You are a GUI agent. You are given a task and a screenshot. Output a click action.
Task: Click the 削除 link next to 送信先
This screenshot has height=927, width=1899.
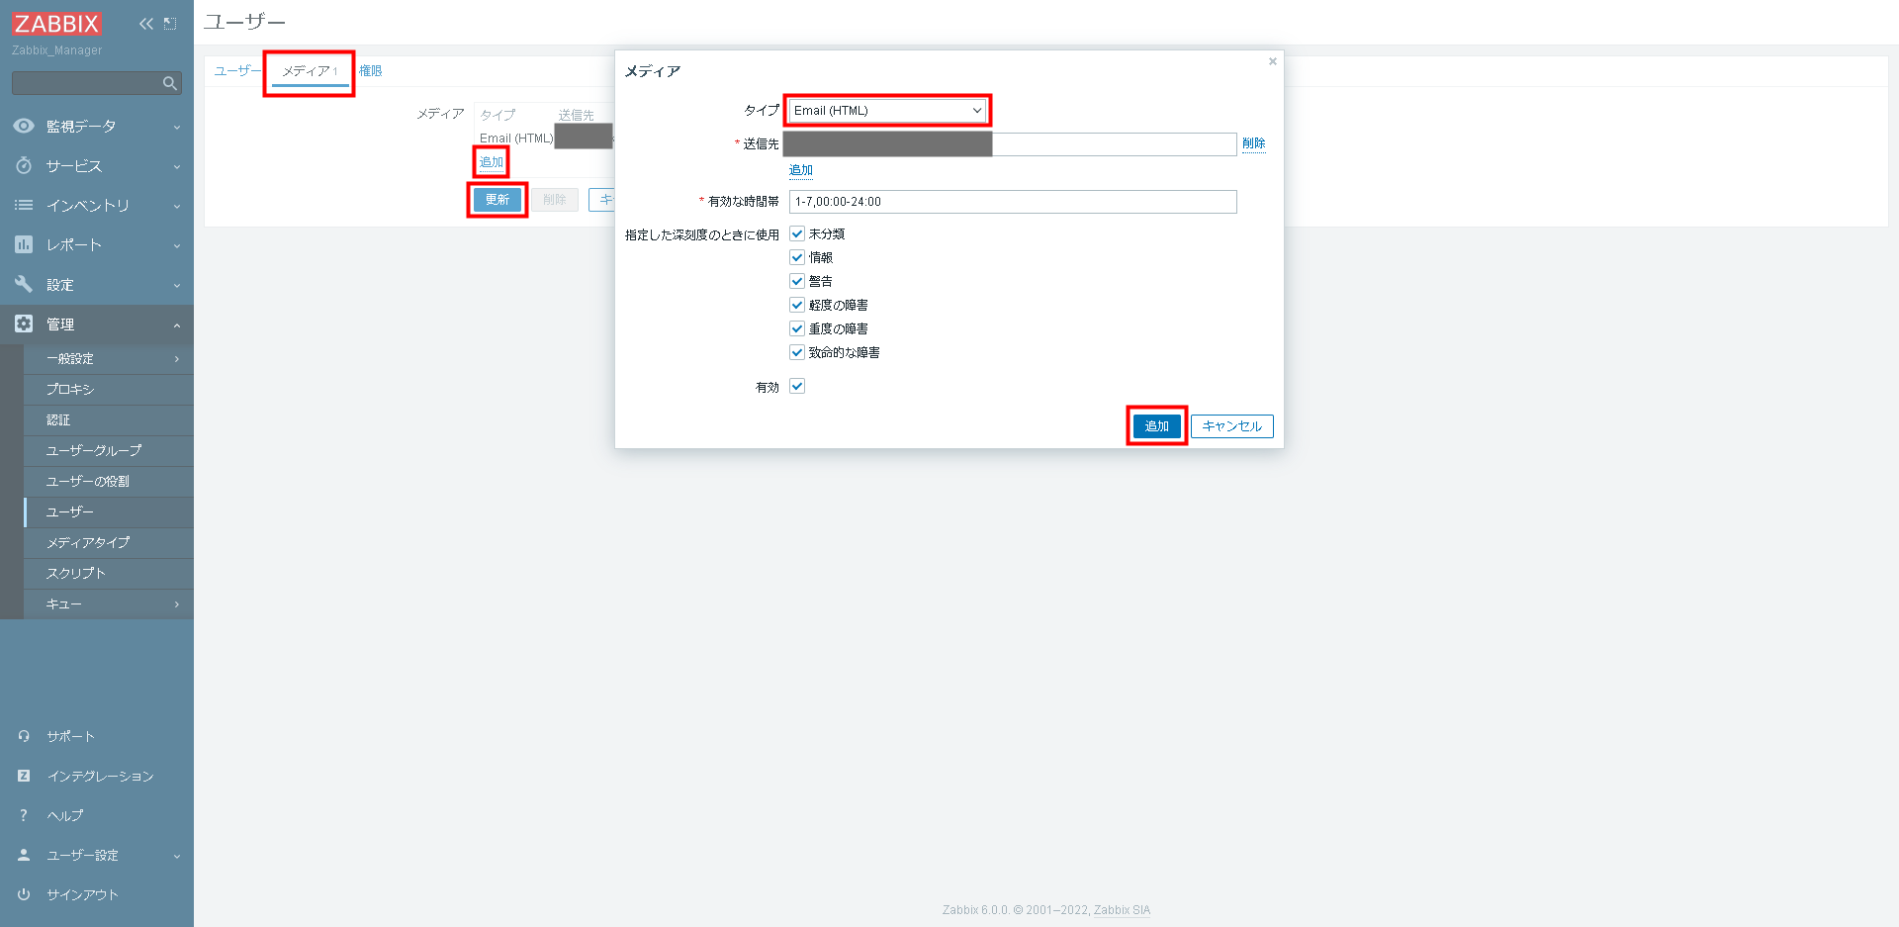(1254, 143)
